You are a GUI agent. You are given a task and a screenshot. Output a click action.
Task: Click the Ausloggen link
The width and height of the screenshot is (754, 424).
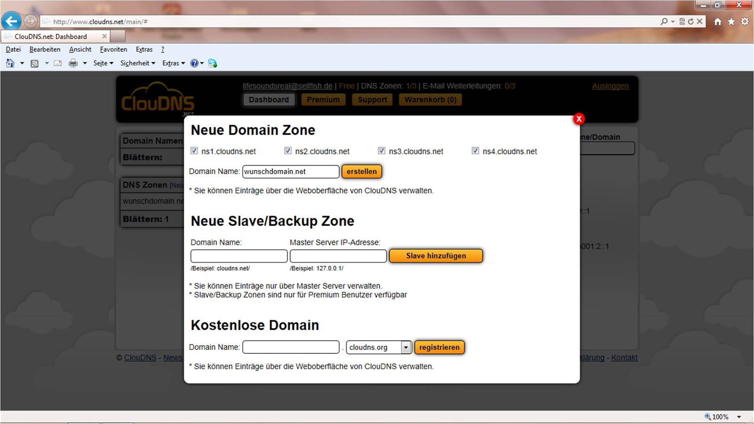(x=610, y=86)
